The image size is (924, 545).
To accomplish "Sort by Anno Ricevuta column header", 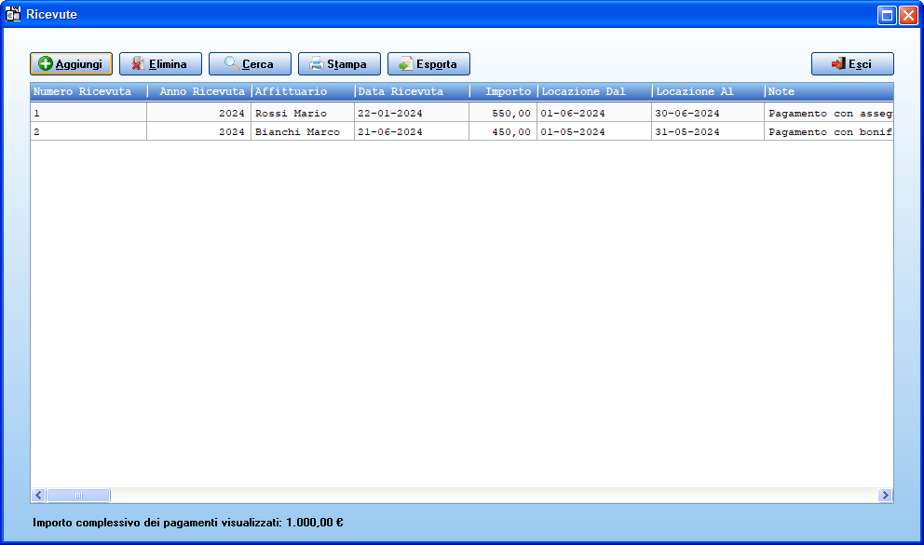I will click(x=199, y=91).
